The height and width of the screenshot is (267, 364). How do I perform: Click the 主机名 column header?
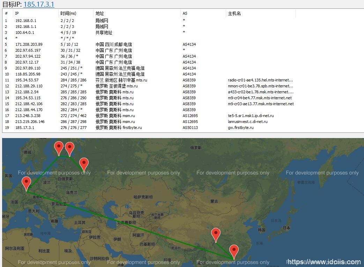pos(234,13)
